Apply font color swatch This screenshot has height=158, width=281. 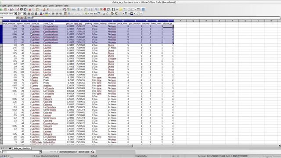tap(41, 14)
